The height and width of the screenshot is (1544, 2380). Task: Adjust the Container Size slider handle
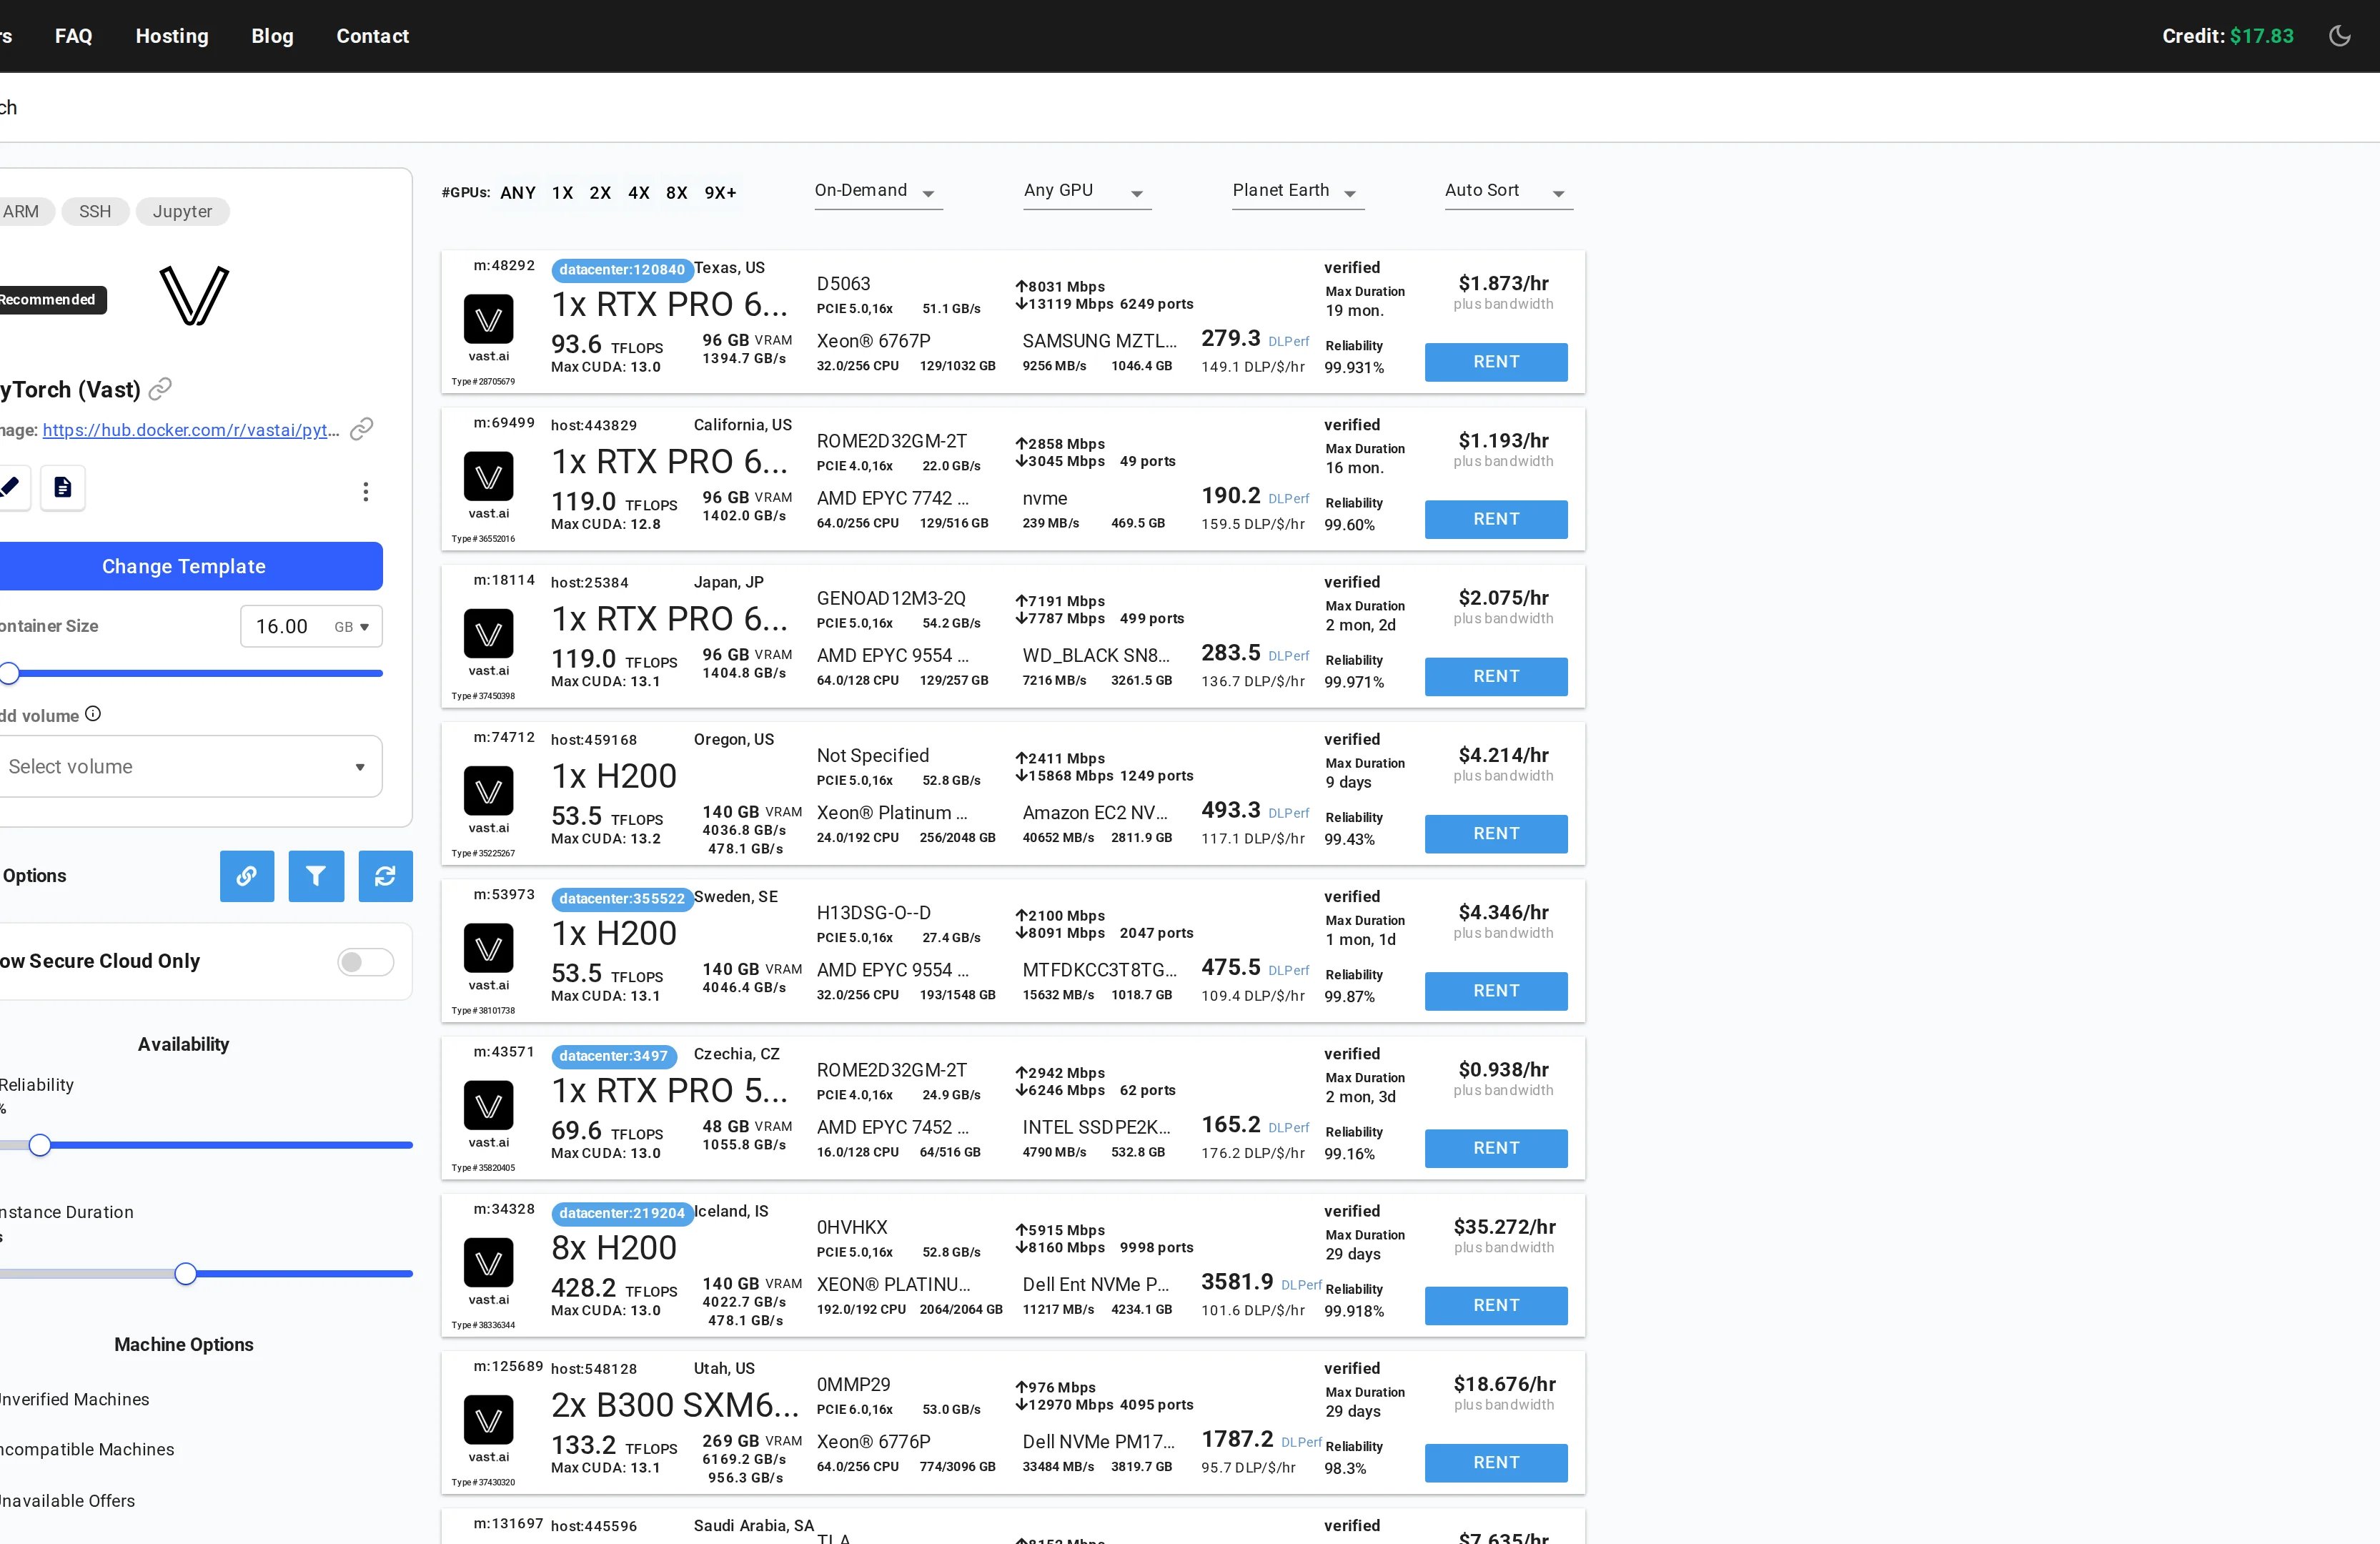[x=9, y=673]
